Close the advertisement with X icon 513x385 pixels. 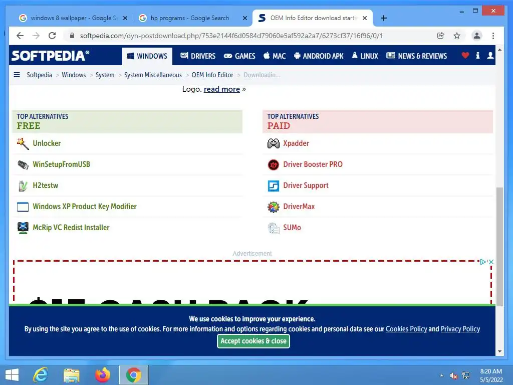click(x=491, y=262)
